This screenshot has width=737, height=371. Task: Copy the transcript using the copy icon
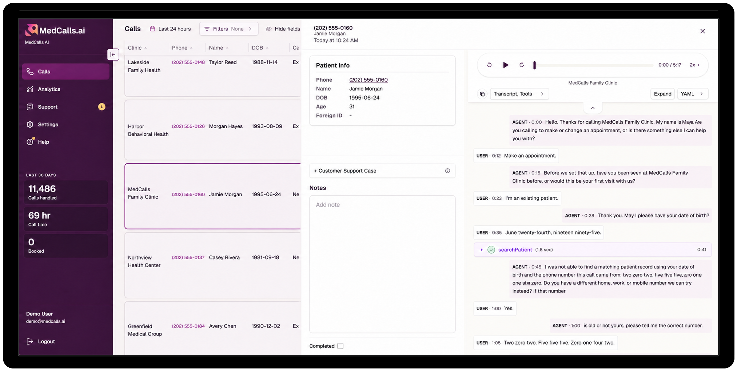(x=482, y=94)
